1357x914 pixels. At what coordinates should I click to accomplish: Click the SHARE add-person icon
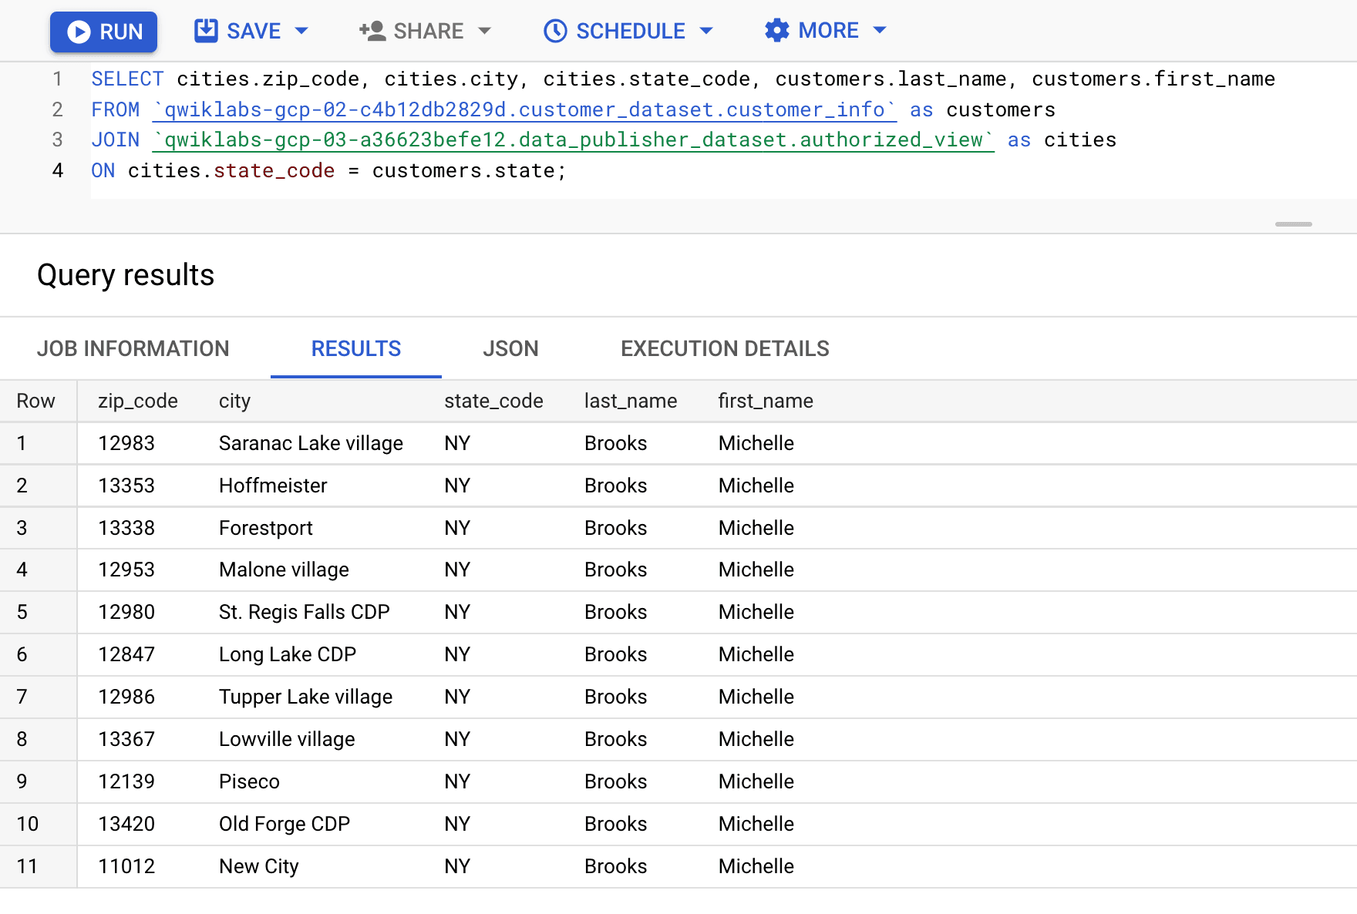coord(372,31)
